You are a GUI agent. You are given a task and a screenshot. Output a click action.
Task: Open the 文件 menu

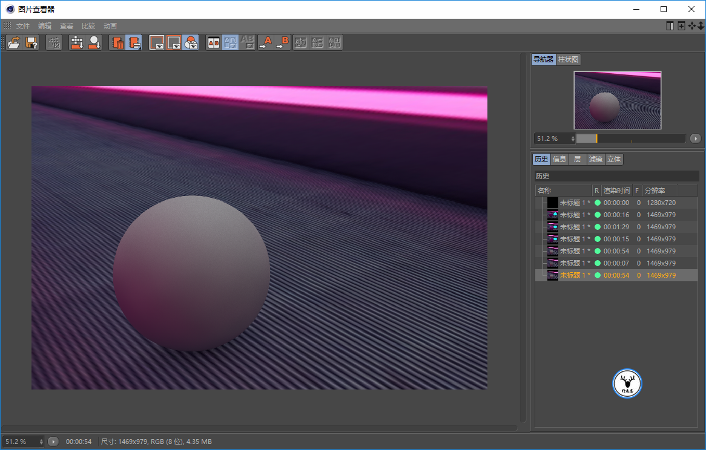coord(23,26)
